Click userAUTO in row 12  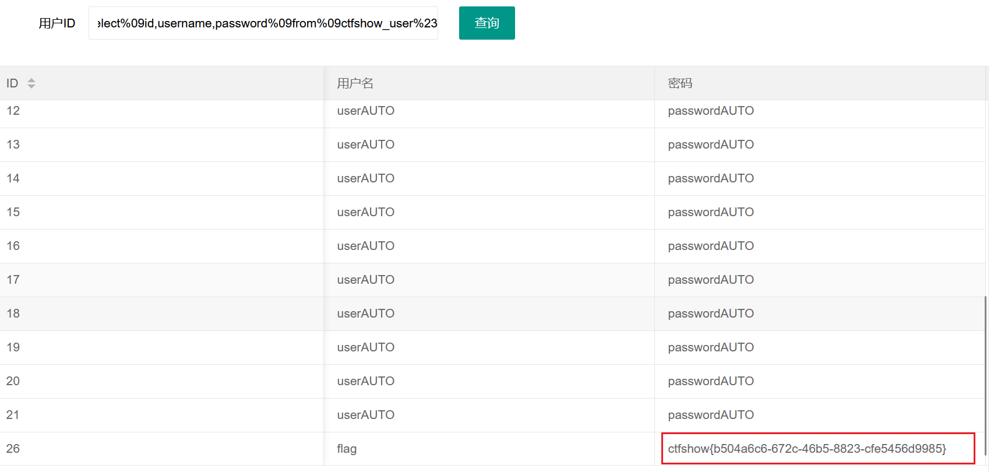coord(365,111)
